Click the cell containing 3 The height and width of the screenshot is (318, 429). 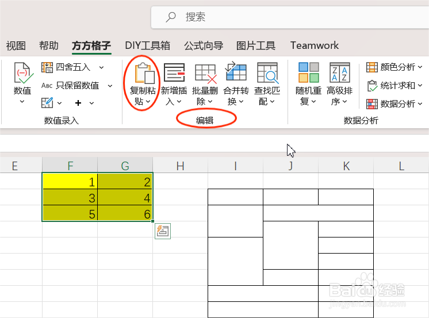pyautogui.click(x=70, y=197)
